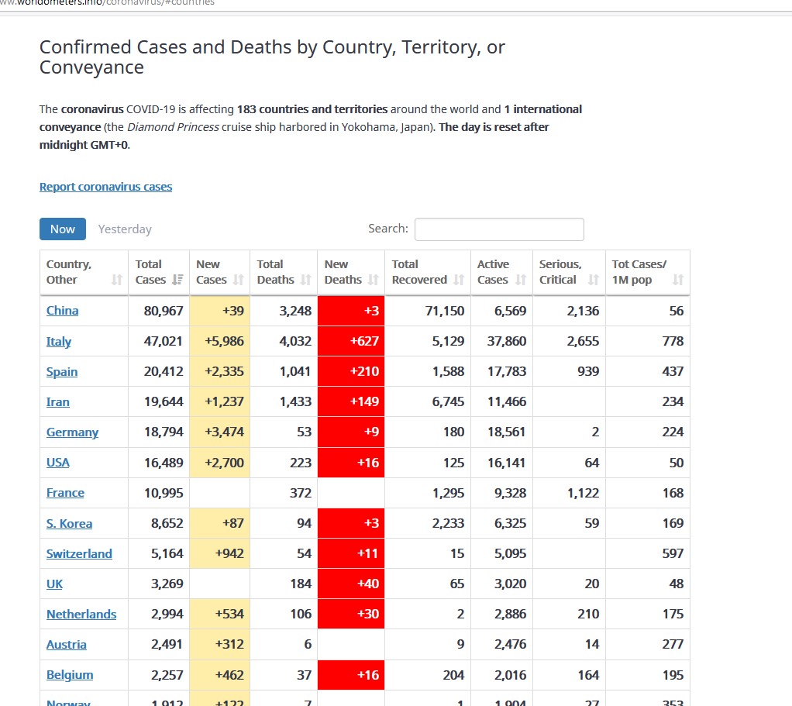Image resolution: width=792 pixels, height=706 pixels.
Task: Select the USA link in table
Action: pos(57,463)
